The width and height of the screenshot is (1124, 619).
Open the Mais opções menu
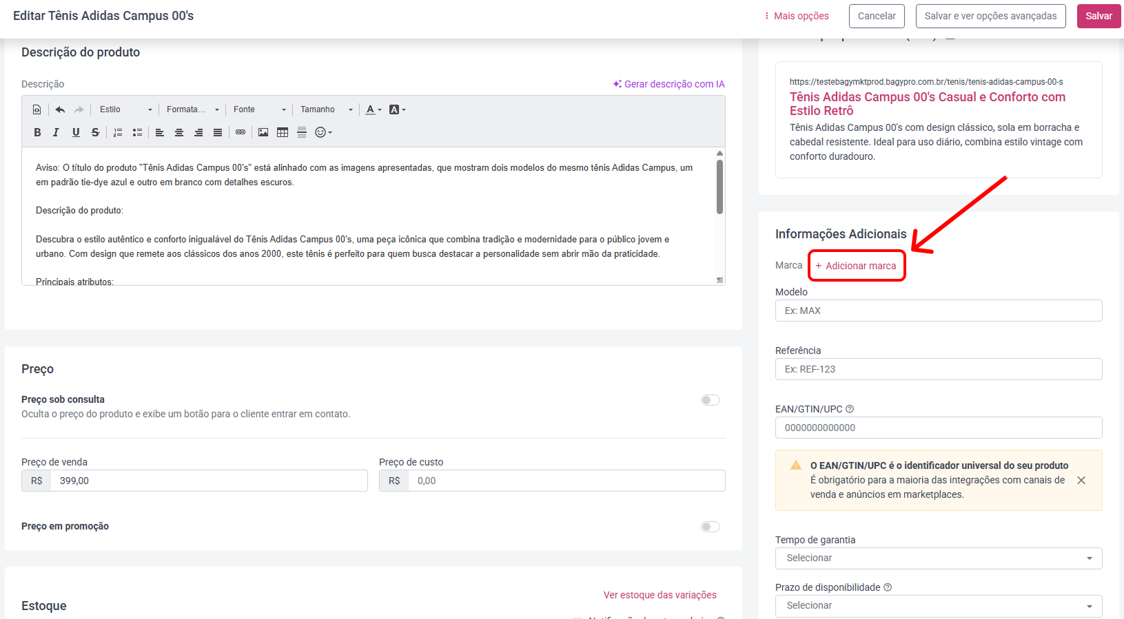797,16
